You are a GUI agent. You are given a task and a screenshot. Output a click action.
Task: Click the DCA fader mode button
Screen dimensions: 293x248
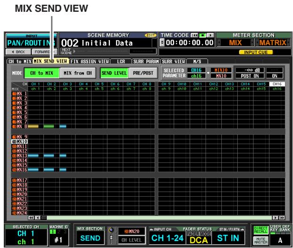coord(199,240)
